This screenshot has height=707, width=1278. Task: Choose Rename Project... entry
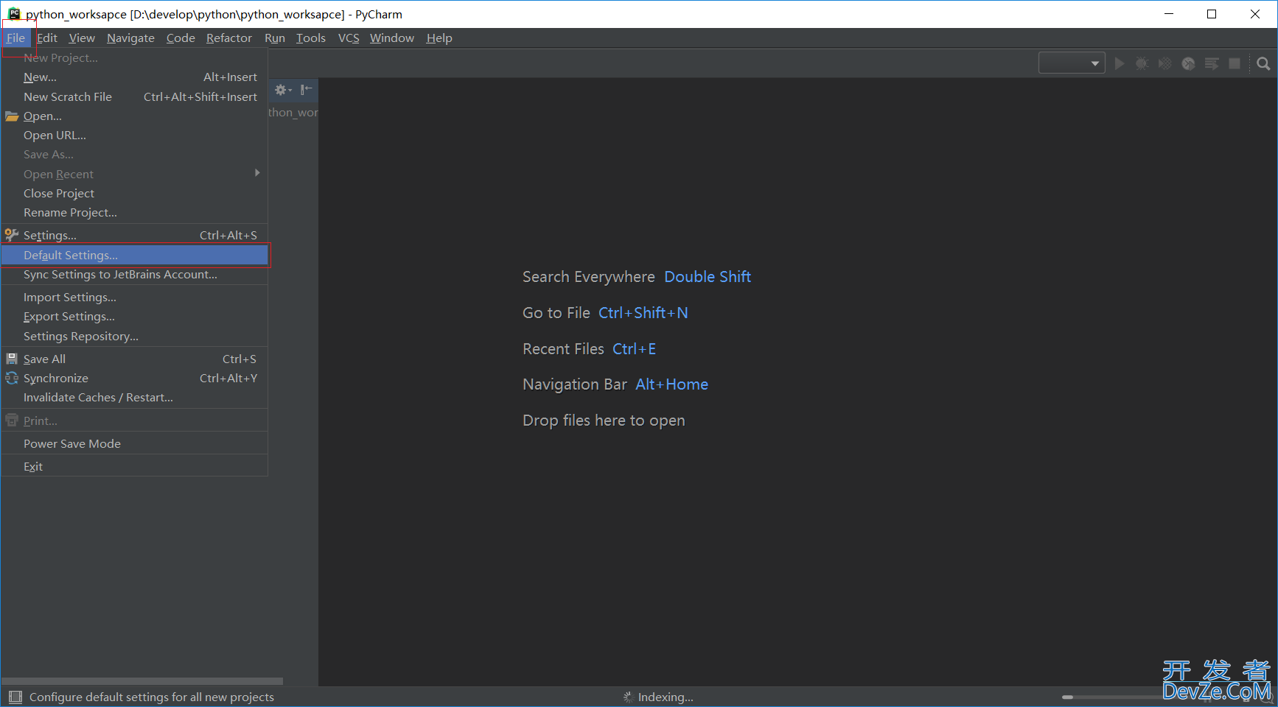(x=135, y=212)
